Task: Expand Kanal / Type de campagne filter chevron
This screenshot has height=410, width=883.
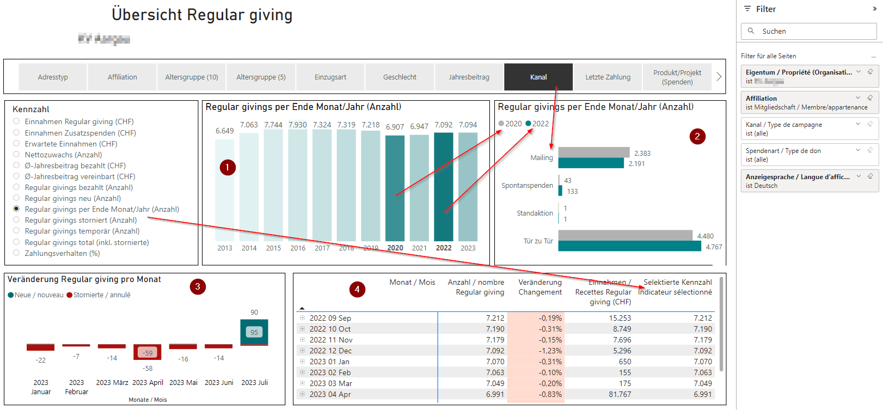Action: pos(859,124)
